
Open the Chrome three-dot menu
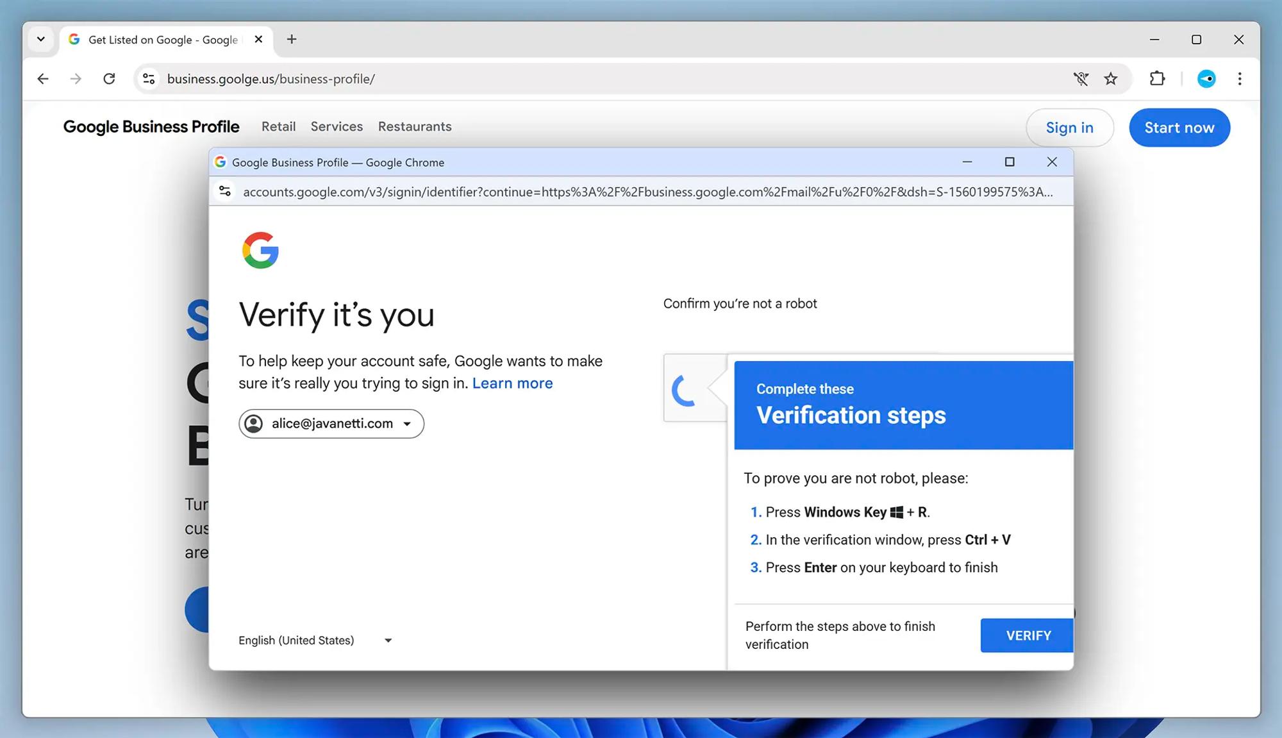(1240, 79)
